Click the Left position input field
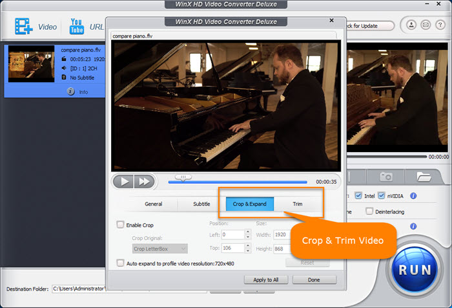This screenshot has width=452, height=308. point(232,235)
